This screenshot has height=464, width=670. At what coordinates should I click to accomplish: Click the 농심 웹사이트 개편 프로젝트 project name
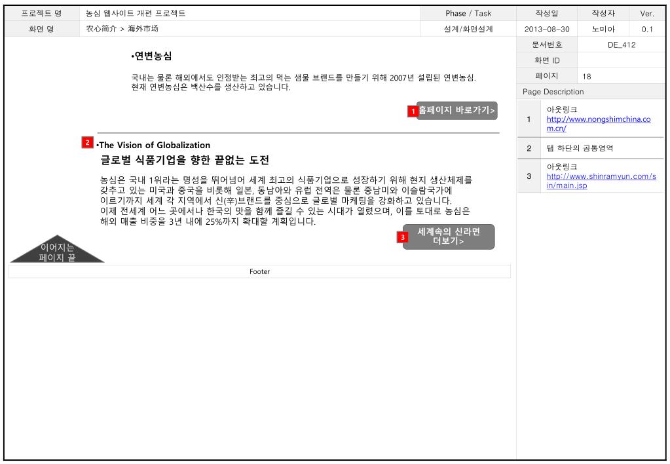136,13
